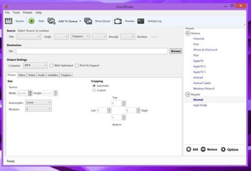Click the Source toolbar label
Image resolution: width=251 pixels, height=171 pixels.
[x=20, y=21]
